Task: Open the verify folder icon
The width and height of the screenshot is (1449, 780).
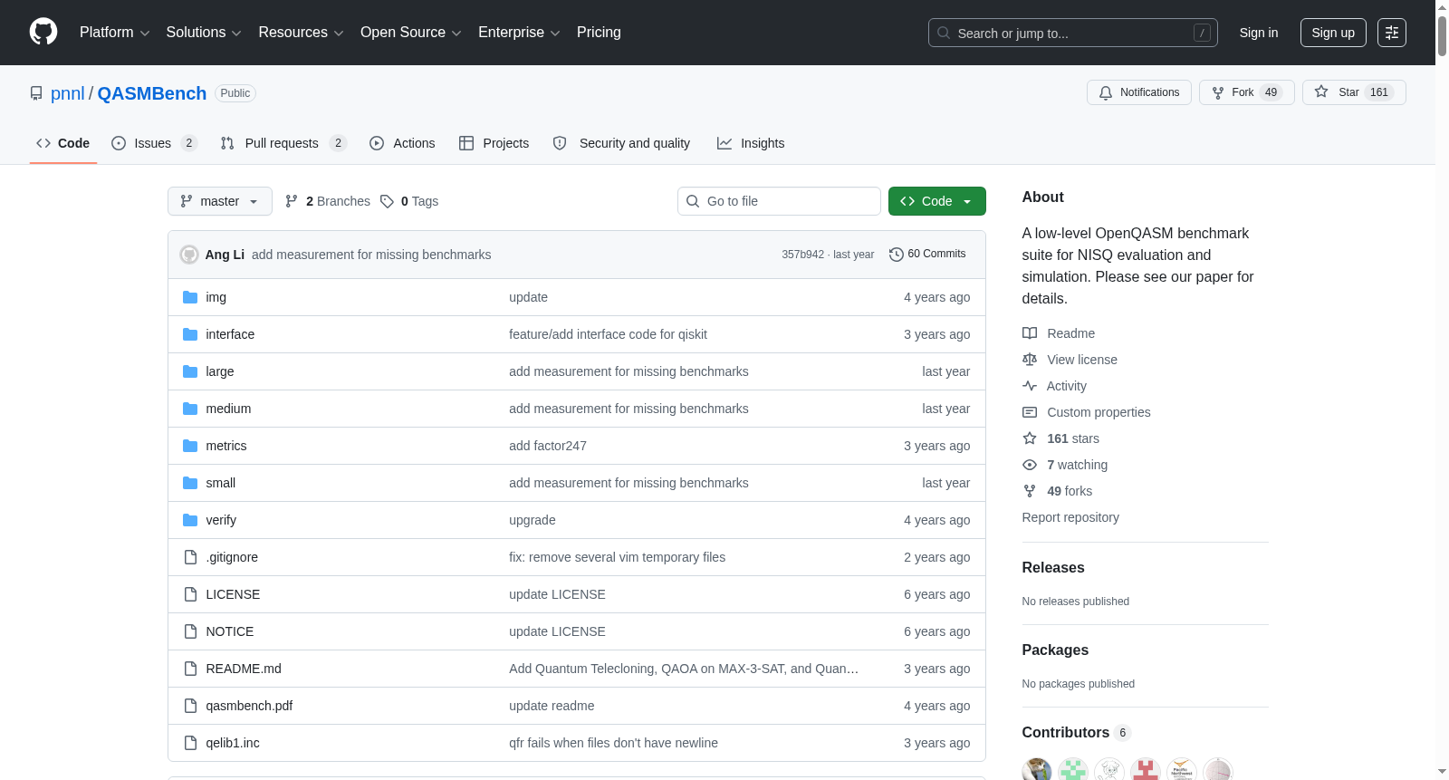Action: [190, 520]
